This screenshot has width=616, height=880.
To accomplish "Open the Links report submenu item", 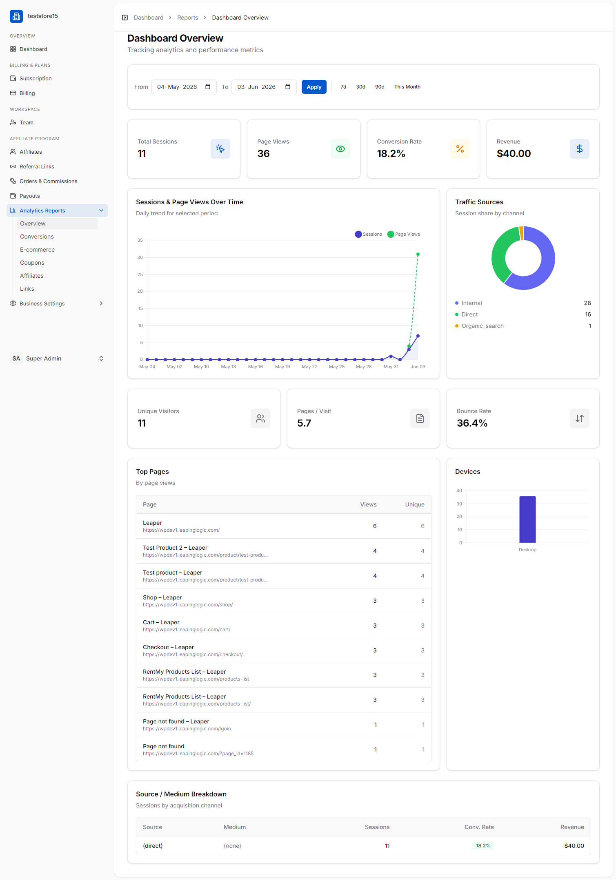I will [x=57, y=289].
